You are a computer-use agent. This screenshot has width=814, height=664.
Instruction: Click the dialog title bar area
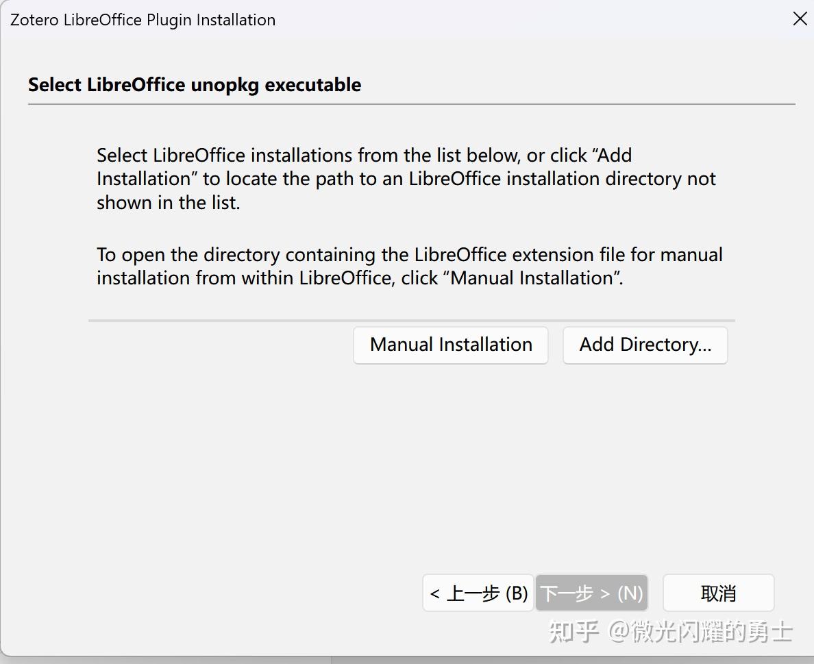pyautogui.click(x=411, y=19)
